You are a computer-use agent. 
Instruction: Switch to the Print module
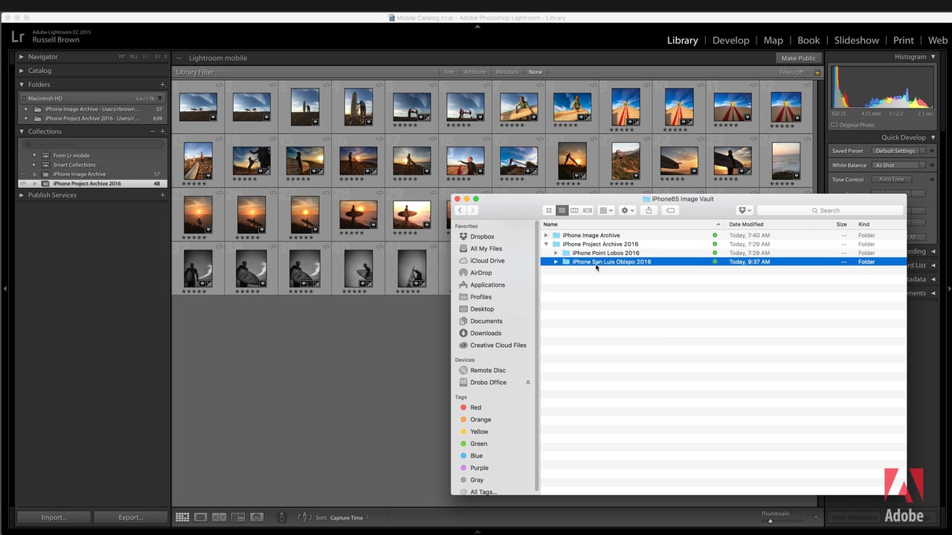pyautogui.click(x=904, y=40)
